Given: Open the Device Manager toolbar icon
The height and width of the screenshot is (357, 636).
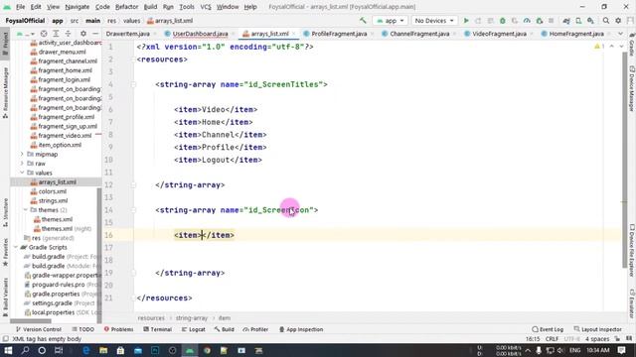Looking at the screenshot, I should (x=578, y=21).
